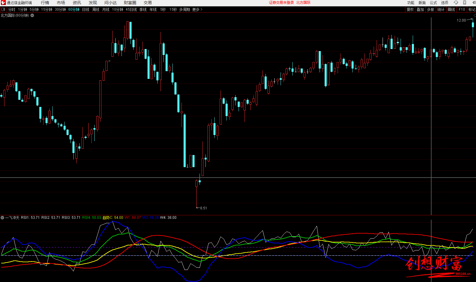The width and height of the screenshot is (476, 282).
Task: Switch to 年线 yearly chart
Action: (153, 9)
